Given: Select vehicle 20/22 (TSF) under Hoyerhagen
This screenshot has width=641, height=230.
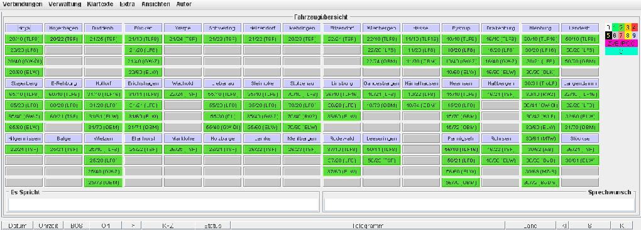Looking at the screenshot, I should pos(63,39).
